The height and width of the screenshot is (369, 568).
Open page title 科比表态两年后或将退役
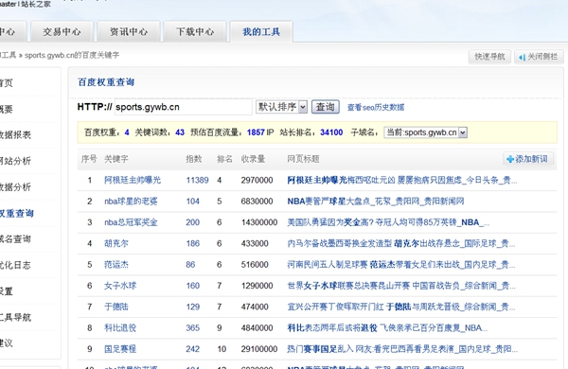387,327
